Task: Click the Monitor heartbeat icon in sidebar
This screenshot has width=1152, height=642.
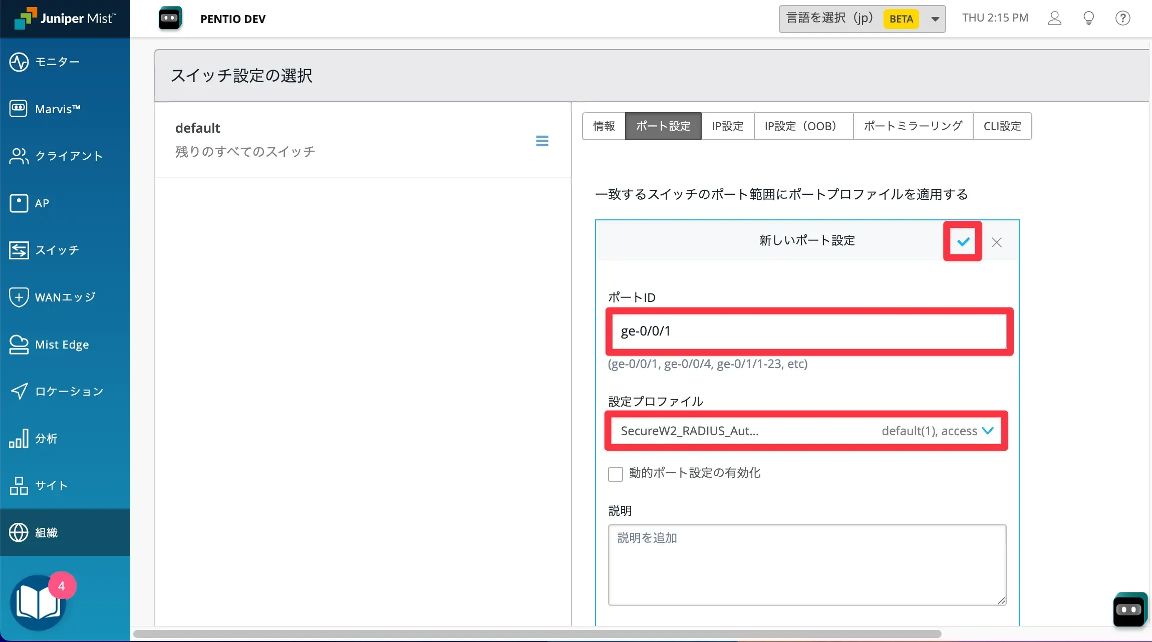Action: (19, 62)
